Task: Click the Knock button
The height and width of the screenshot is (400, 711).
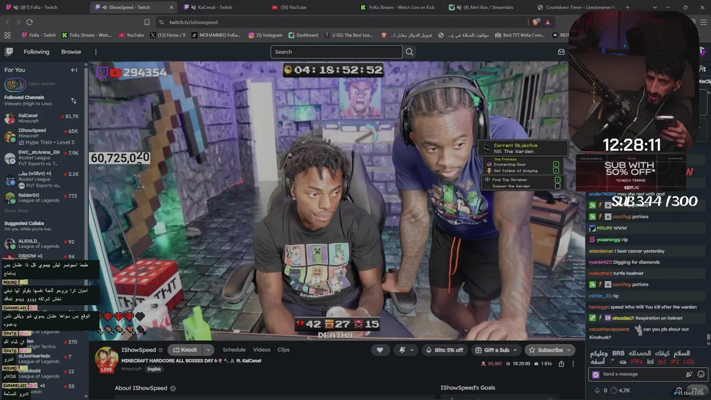Action: [x=185, y=350]
